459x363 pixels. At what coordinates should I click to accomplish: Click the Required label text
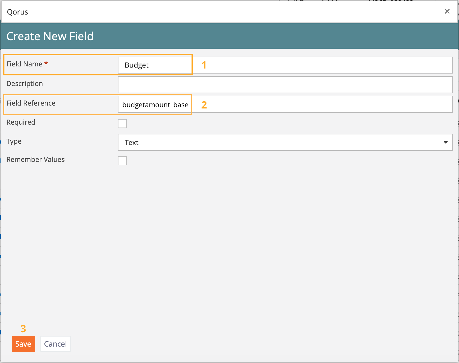tap(21, 122)
